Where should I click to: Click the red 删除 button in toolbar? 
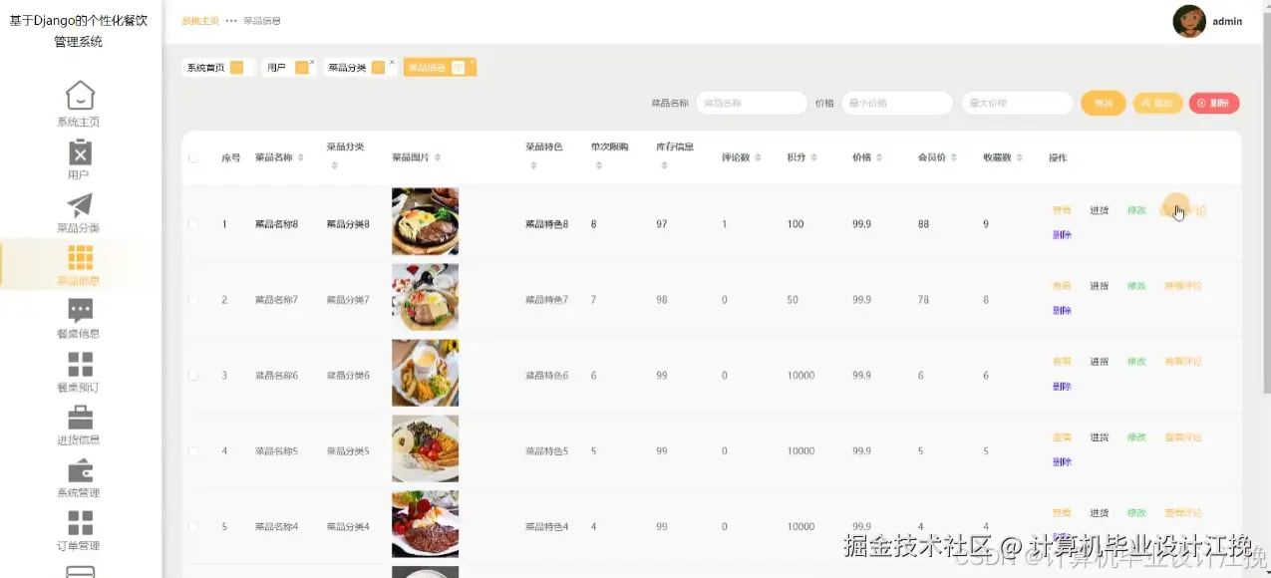coord(1214,103)
